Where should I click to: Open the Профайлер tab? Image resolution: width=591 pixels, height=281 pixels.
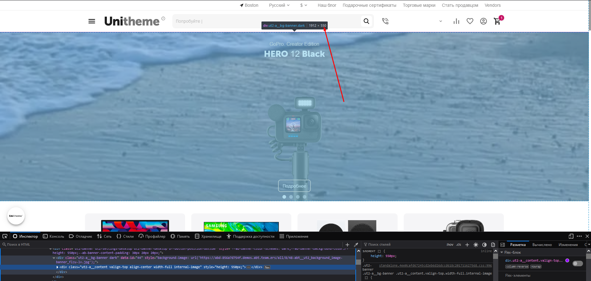point(152,236)
